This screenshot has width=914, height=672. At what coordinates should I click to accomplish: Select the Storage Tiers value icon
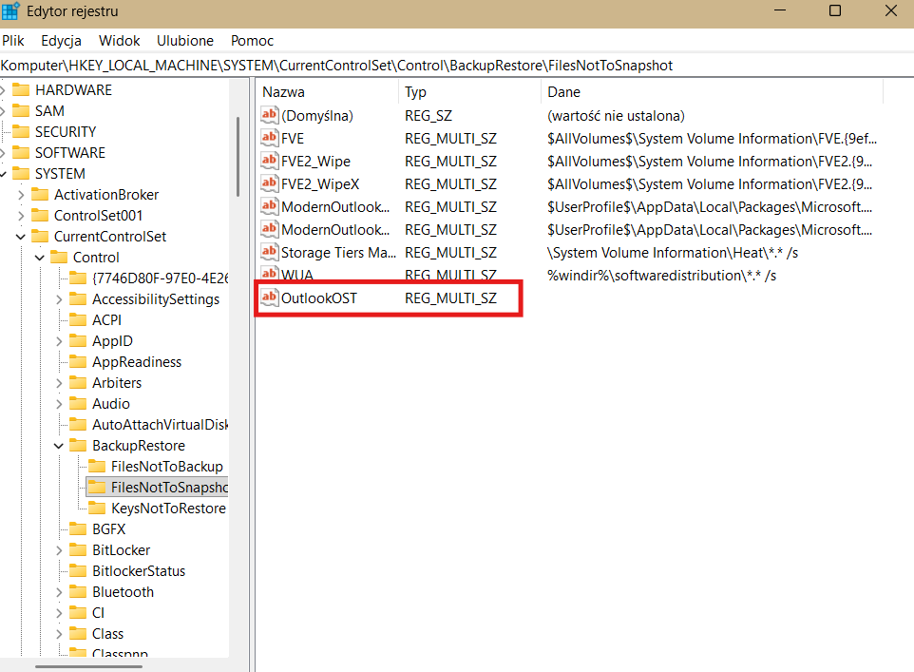tap(270, 253)
